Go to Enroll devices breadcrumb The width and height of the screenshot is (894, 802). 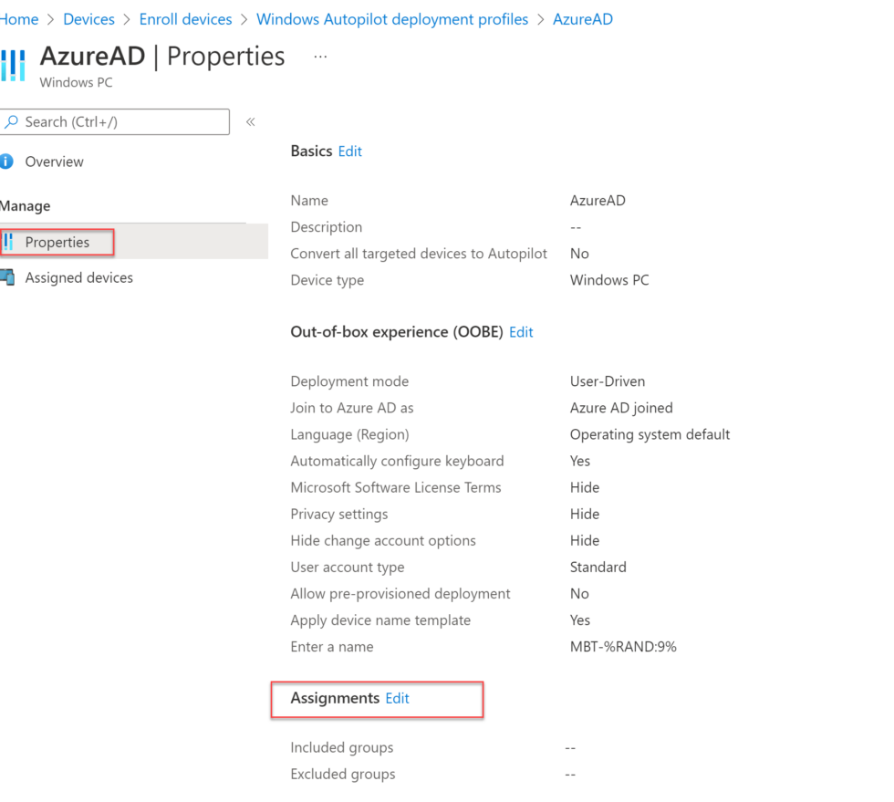tap(185, 18)
